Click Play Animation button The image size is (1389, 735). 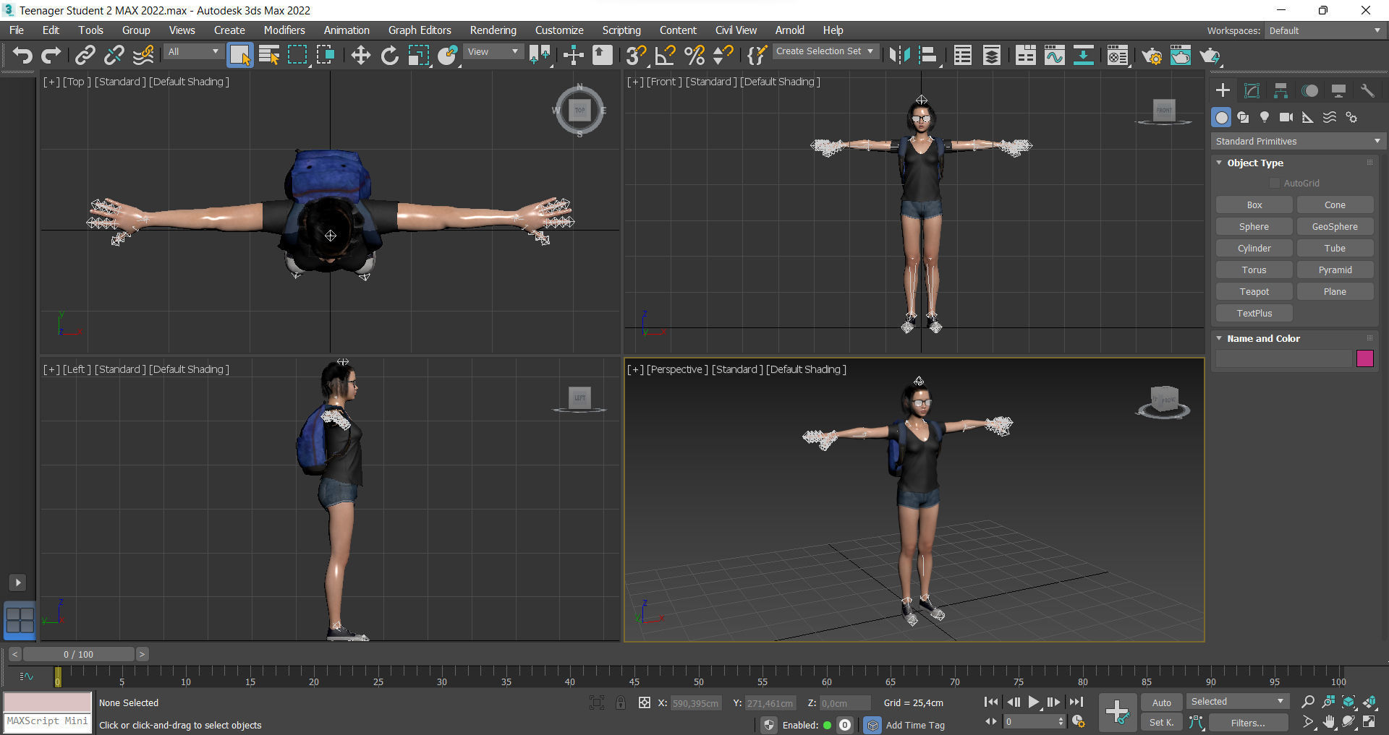click(x=1034, y=702)
